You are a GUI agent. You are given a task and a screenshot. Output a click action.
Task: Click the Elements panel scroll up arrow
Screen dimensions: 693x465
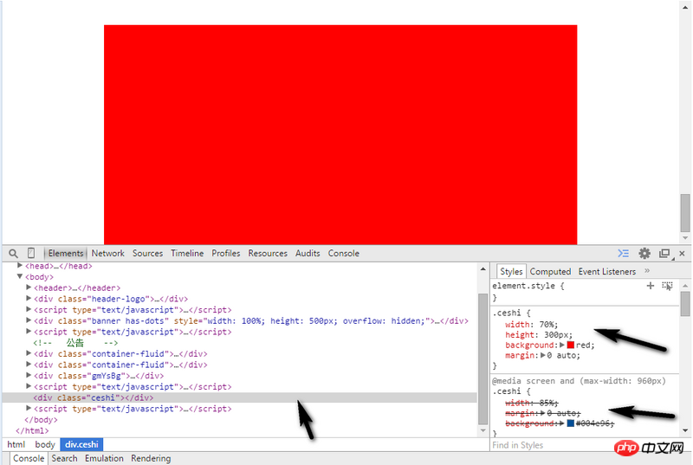coord(483,269)
